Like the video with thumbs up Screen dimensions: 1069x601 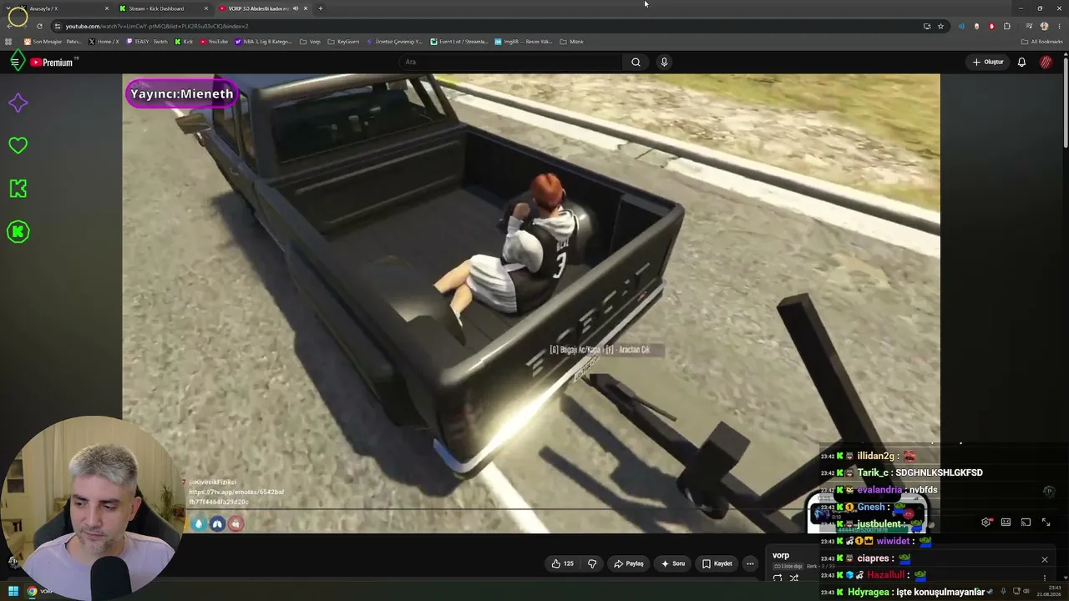coord(563,563)
